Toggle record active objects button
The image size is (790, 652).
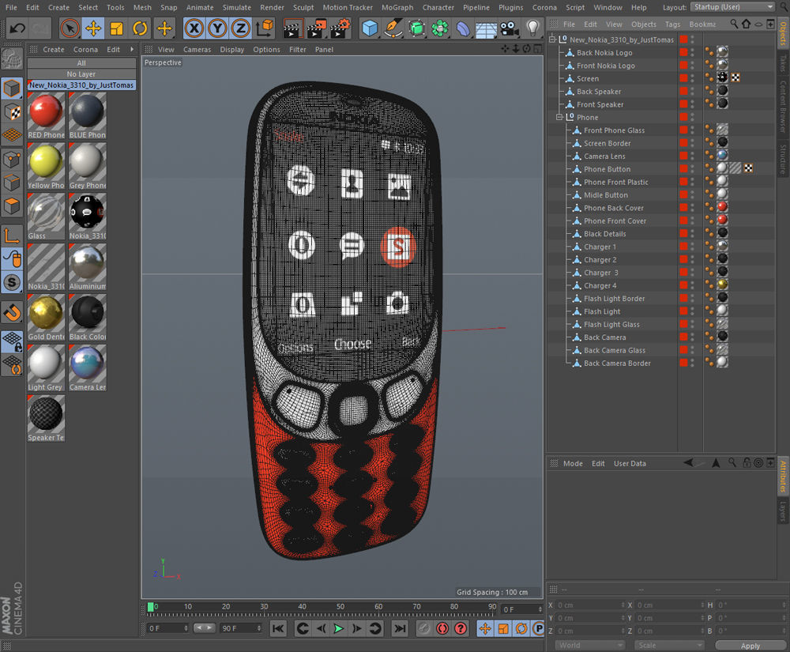click(424, 628)
